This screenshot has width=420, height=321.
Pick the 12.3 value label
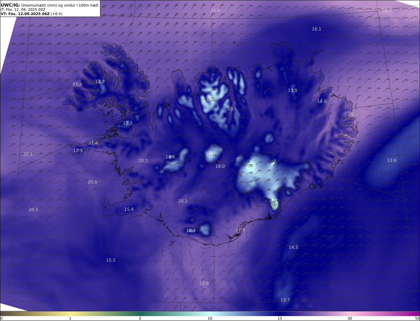(191, 231)
